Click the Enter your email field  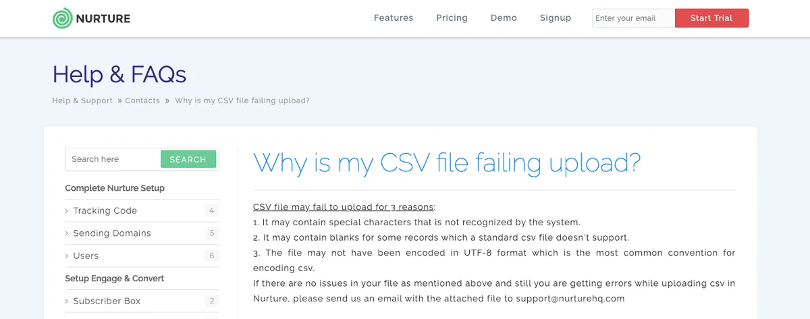(632, 18)
